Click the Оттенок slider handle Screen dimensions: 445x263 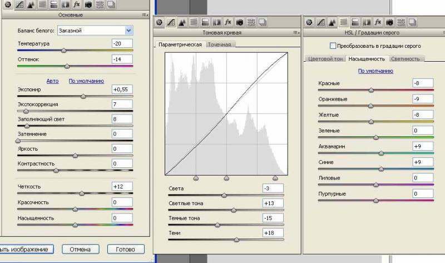tap(67, 66)
